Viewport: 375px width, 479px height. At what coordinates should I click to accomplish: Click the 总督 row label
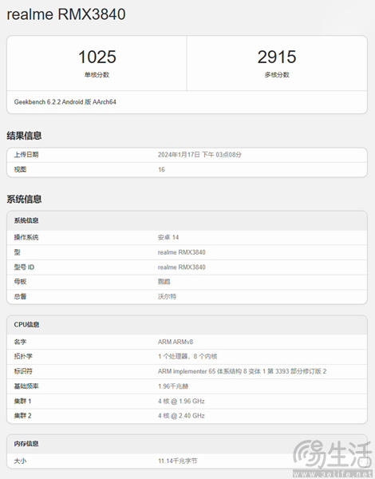coord(20,296)
